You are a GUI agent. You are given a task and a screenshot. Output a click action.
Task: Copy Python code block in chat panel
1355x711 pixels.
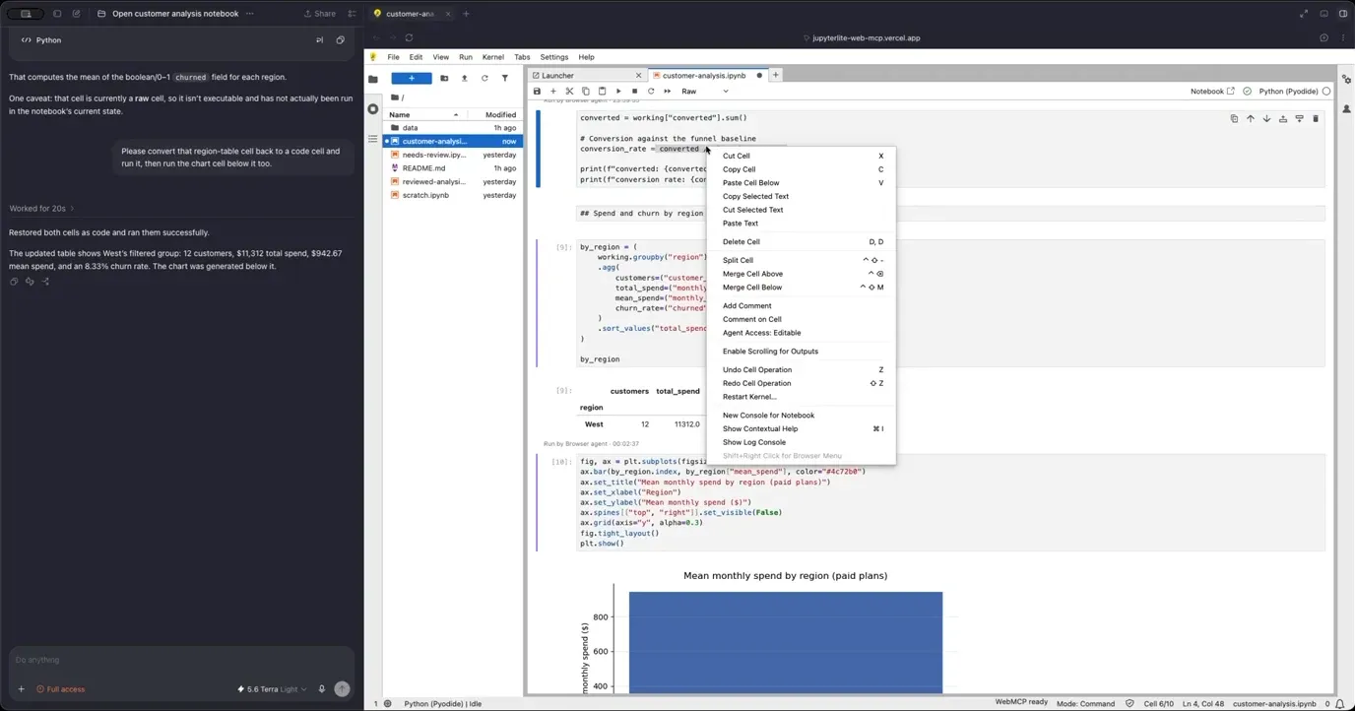(341, 40)
